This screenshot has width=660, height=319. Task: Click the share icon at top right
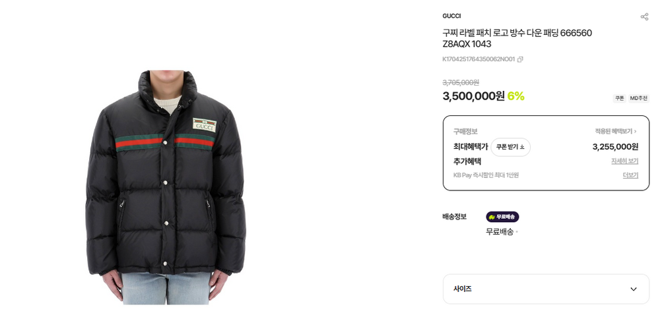(x=644, y=17)
